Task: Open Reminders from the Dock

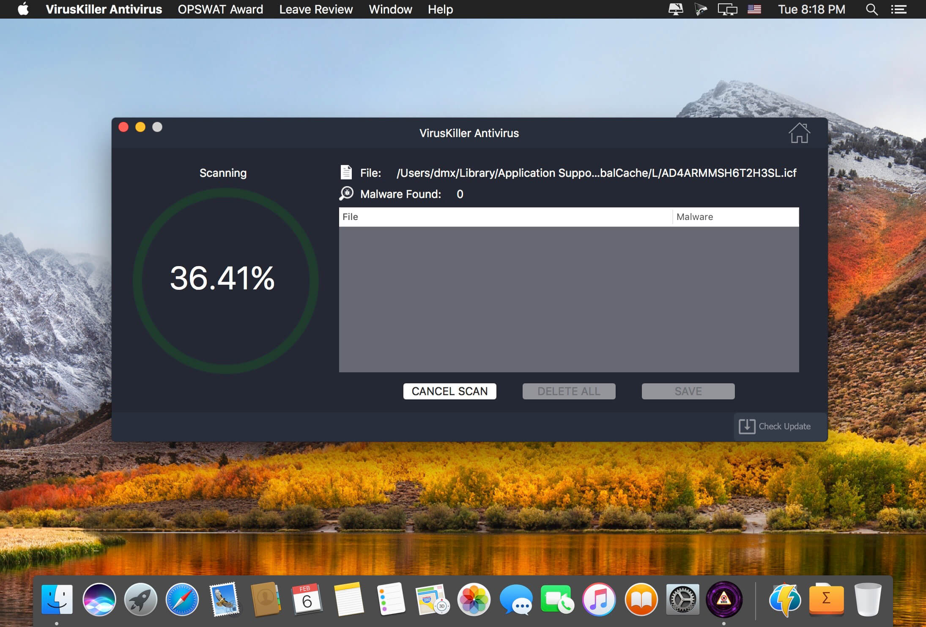Action: click(x=391, y=599)
